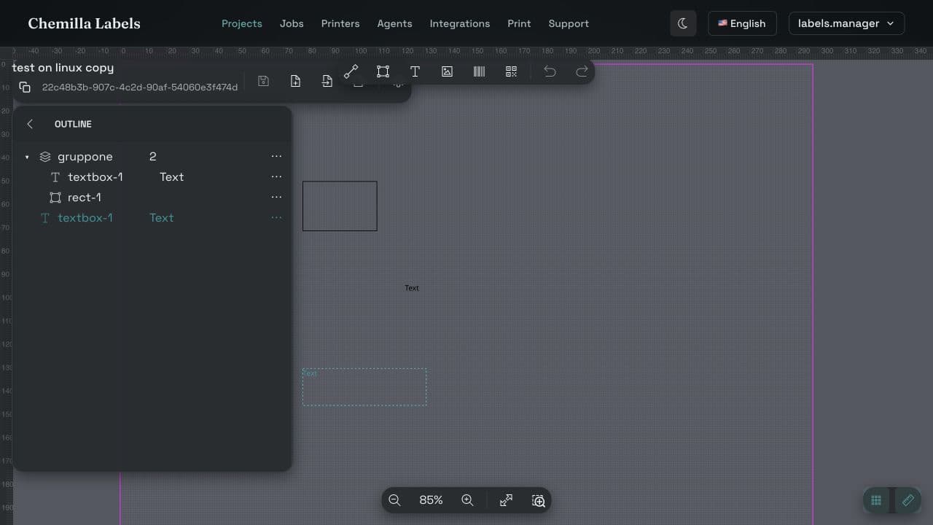The image size is (933, 525).
Task: Open the Support menu
Action: (x=569, y=23)
